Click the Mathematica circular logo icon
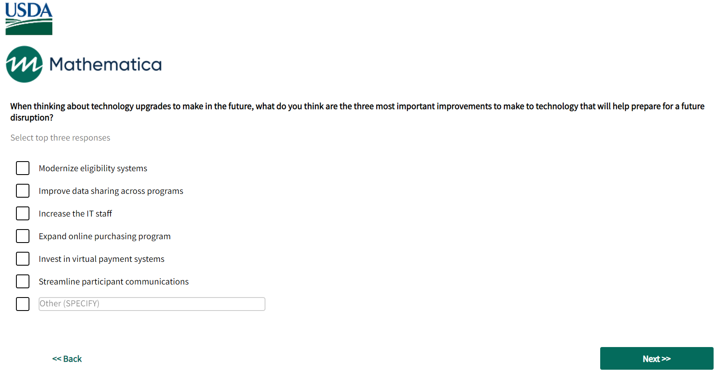This screenshot has width=722, height=376. coord(24,64)
